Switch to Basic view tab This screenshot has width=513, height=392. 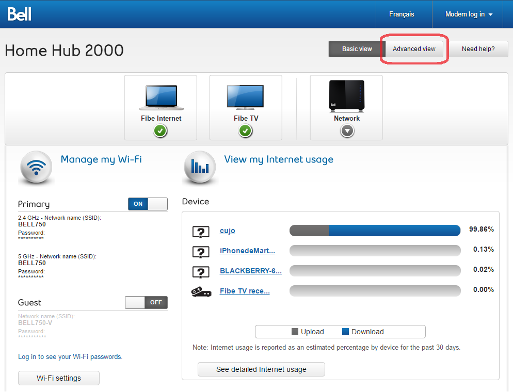pyautogui.click(x=357, y=48)
